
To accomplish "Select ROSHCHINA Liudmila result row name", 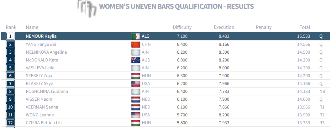I will [x=47, y=92].
